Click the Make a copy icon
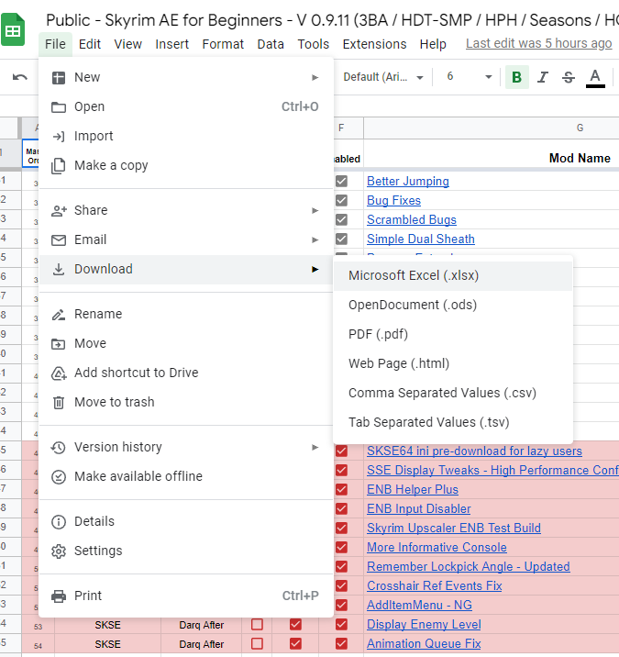 [58, 166]
